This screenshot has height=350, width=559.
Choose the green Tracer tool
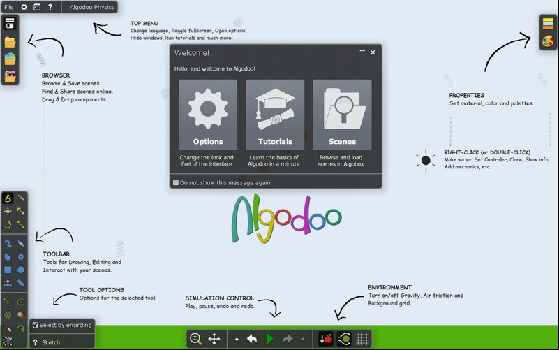(x=21, y=328)
